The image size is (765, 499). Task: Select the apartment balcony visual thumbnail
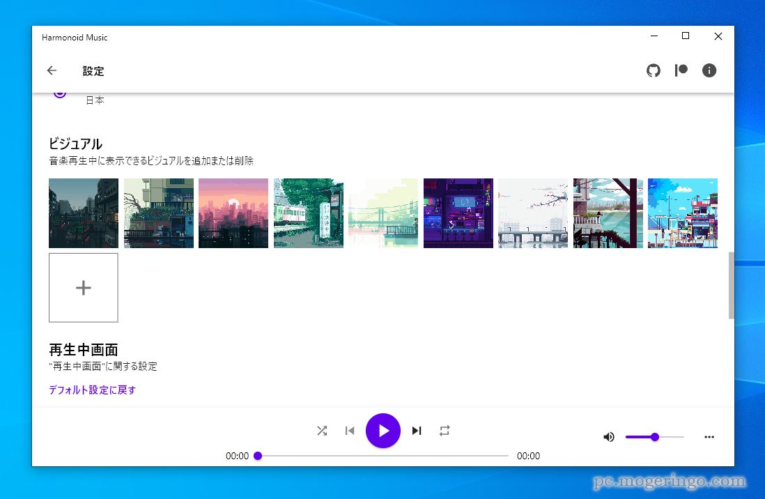point(159,213)
